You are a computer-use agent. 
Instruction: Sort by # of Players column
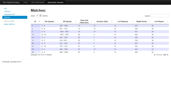(159, 21)
